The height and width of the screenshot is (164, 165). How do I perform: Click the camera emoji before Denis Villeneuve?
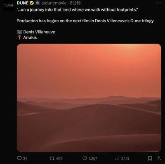[x=19, y=32]
